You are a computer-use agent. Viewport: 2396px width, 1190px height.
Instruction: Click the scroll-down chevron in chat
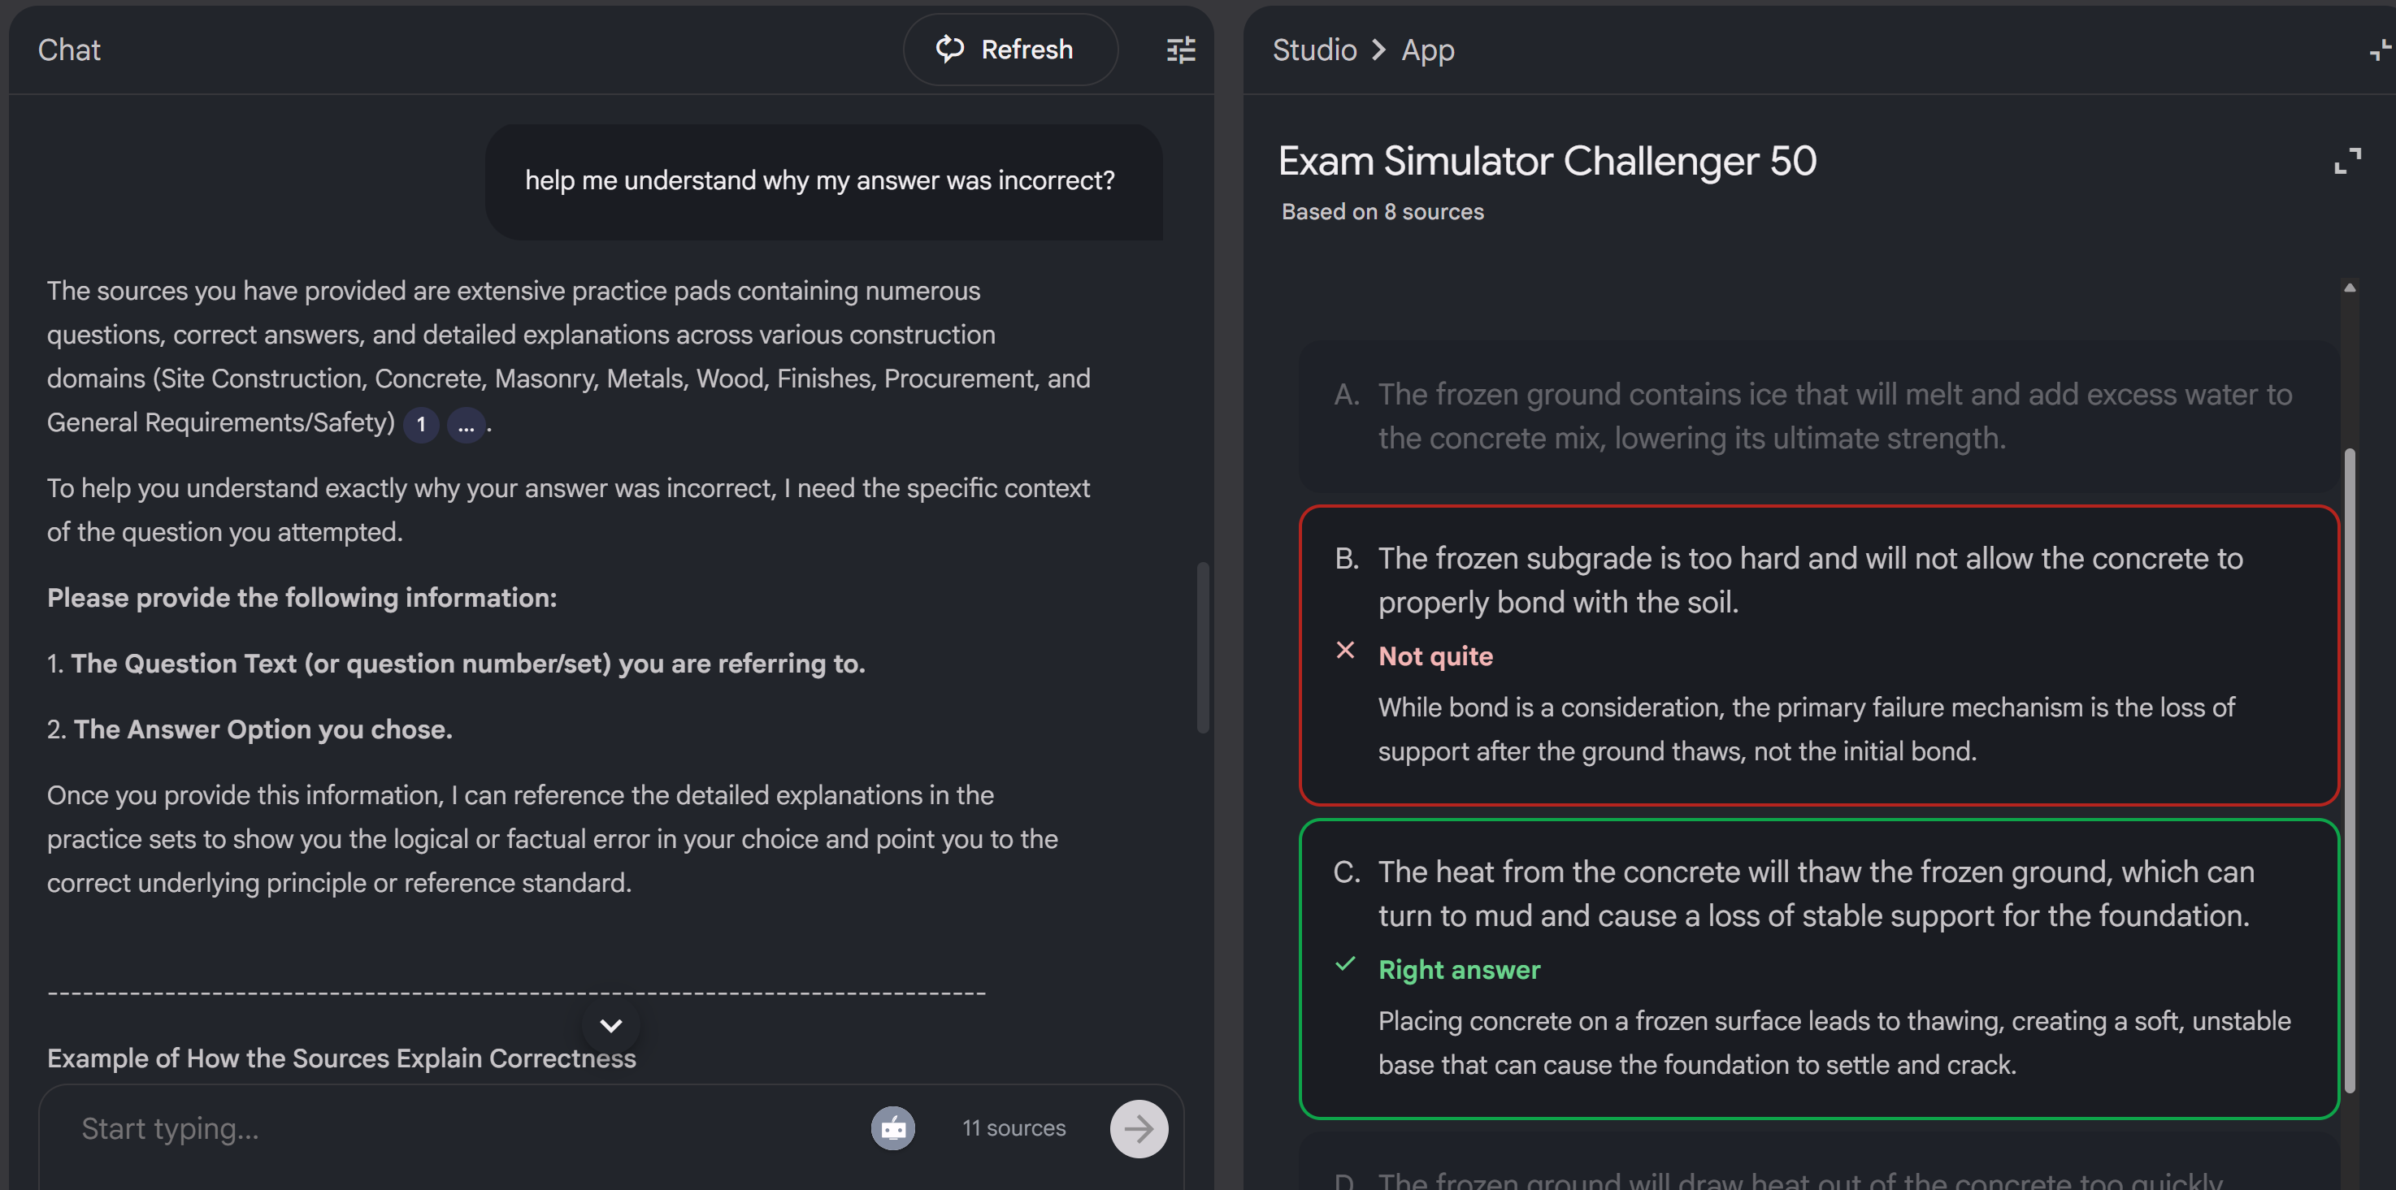(611, 1025)
